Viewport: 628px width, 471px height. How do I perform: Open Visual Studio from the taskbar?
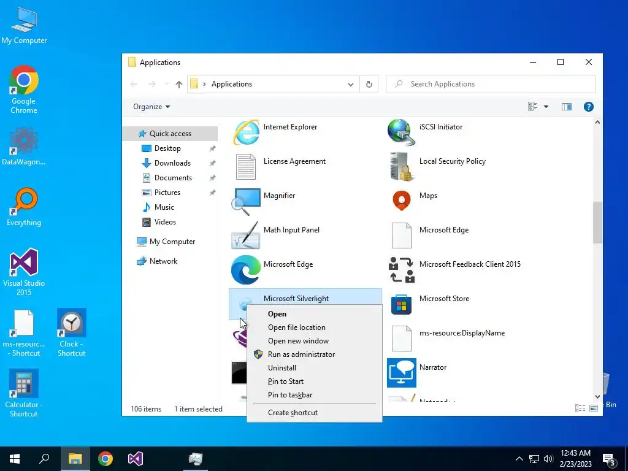point(136,459)
